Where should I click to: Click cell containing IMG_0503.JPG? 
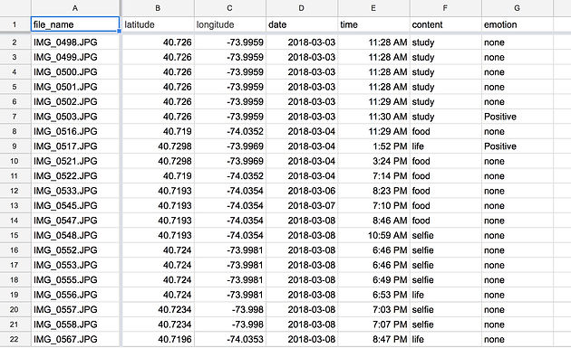tap(75, 117)
